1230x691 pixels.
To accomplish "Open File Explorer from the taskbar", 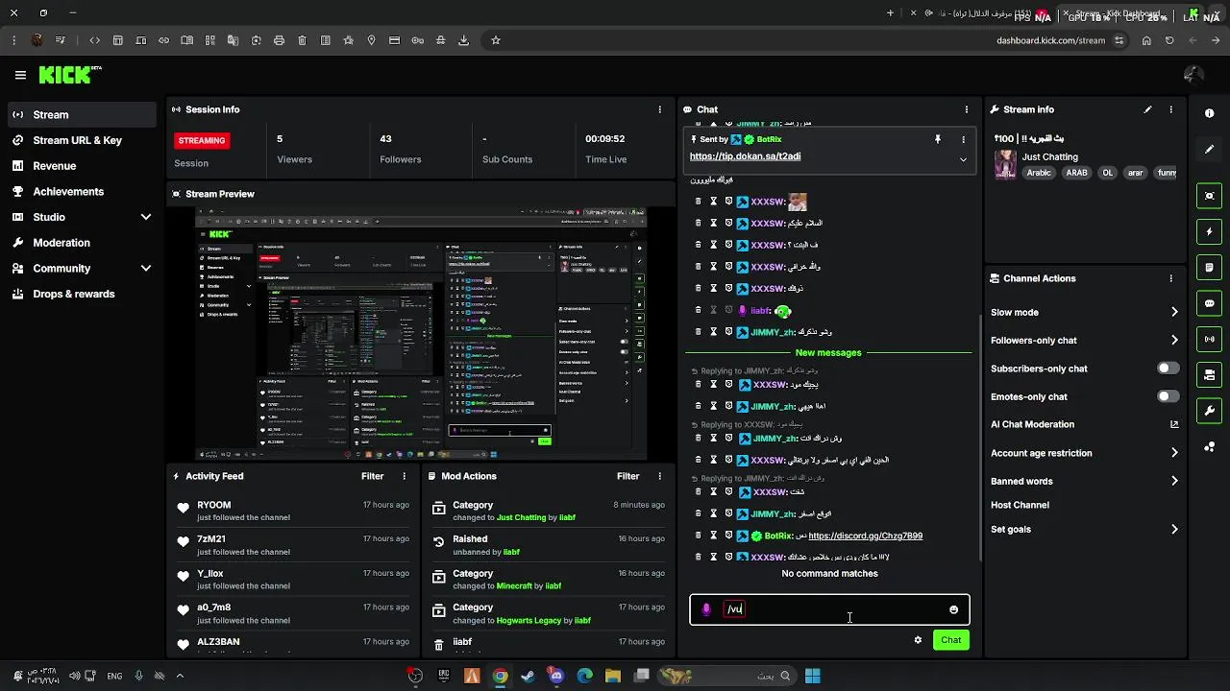I will coord(612,676).
